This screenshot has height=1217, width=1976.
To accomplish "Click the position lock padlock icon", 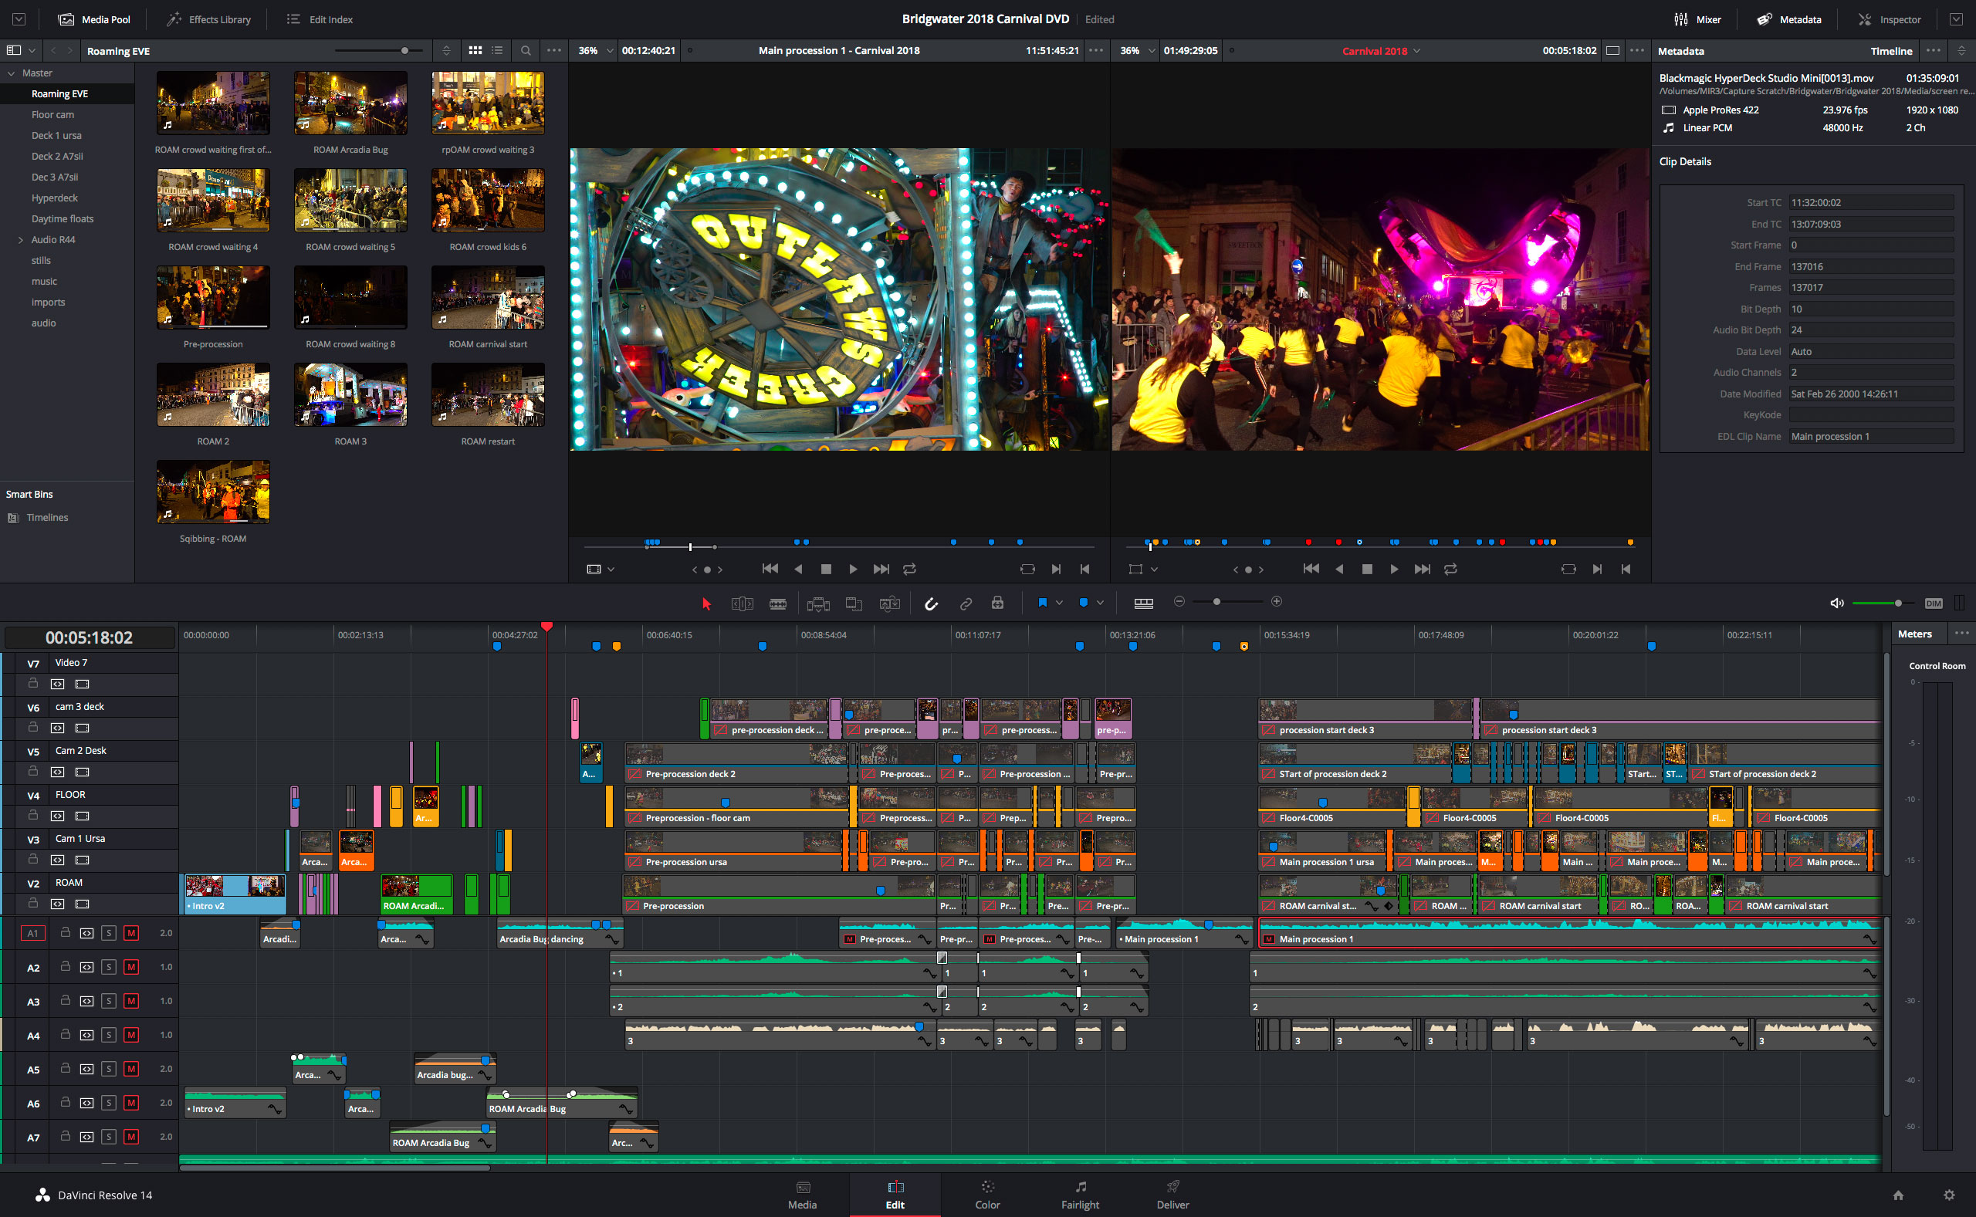I will point(997,603).
